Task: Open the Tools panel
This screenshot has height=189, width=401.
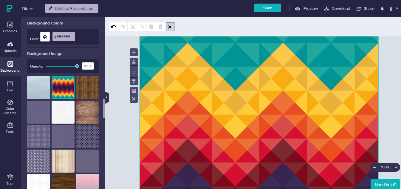Action: [x=10, y=127]
